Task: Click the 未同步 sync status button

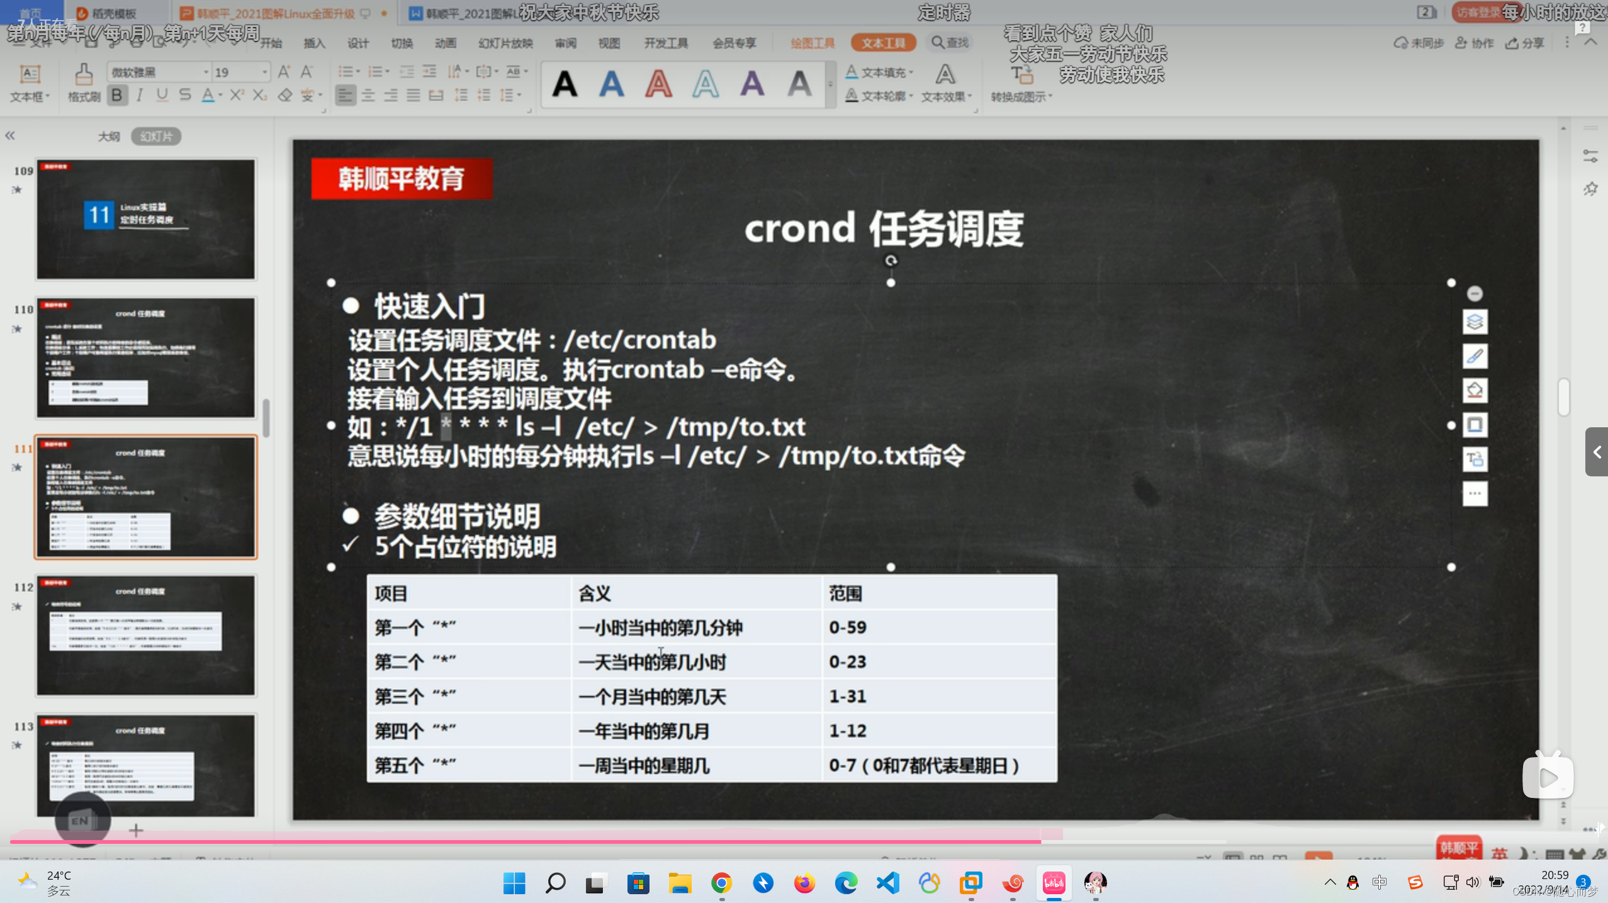Action: click(x=1419, y=43)
